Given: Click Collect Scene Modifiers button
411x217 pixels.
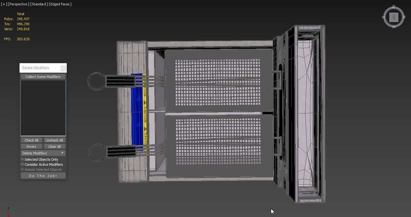Looking at the screenshot, I should click(43, 77).
